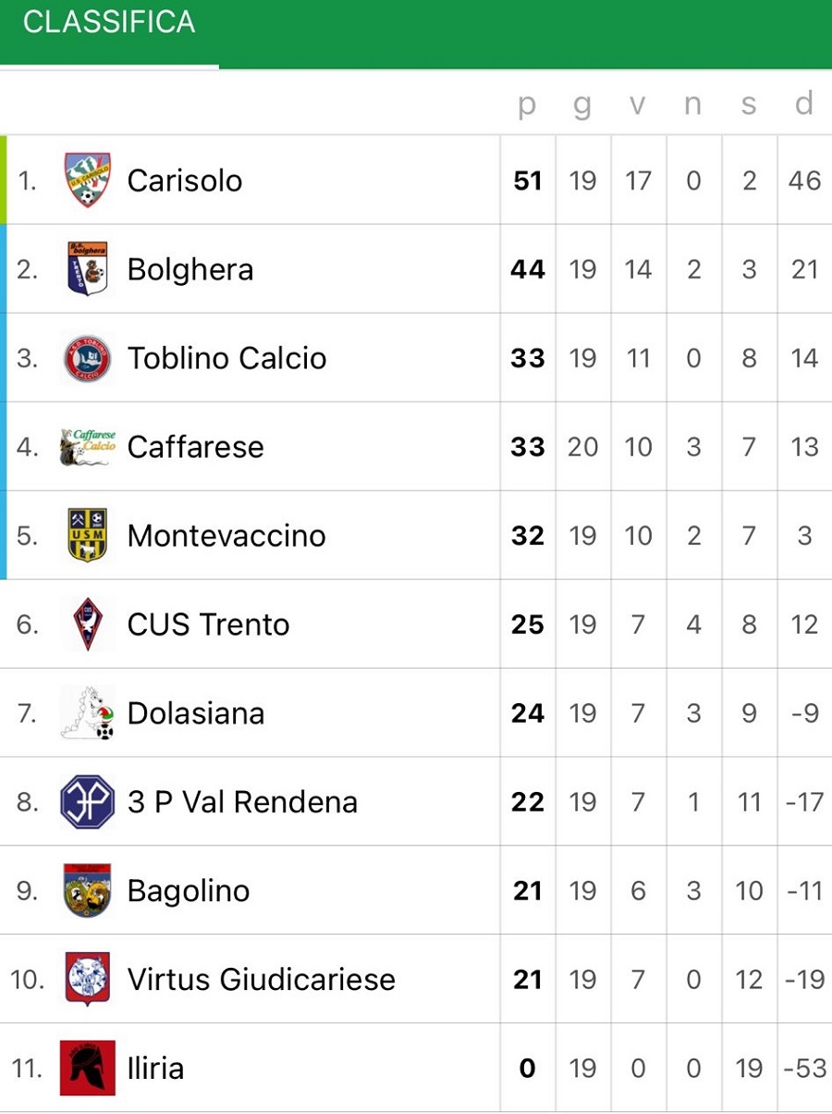Open the Carisolo team name
Viewport: 832px width, 1114px height.
pyautogui.click(x=185, y=179)
